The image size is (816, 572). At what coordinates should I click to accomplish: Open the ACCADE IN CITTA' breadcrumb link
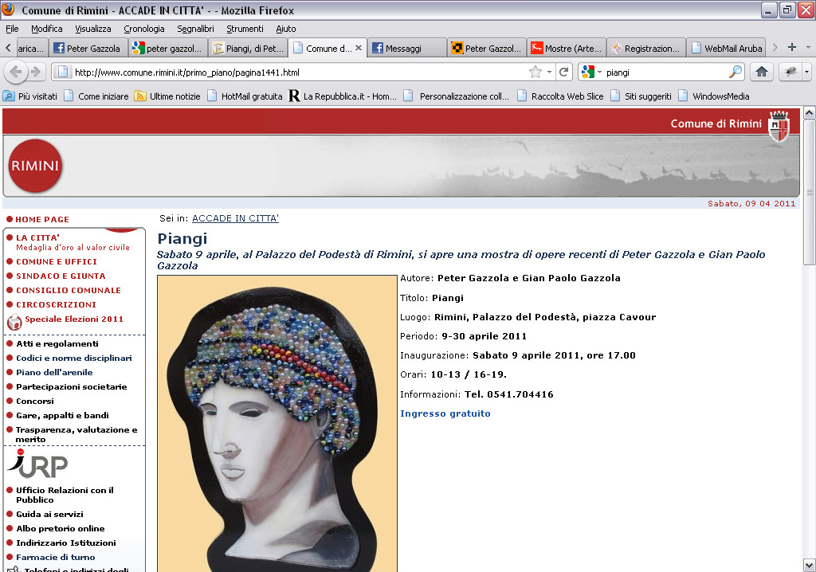[x=235, y=218]
